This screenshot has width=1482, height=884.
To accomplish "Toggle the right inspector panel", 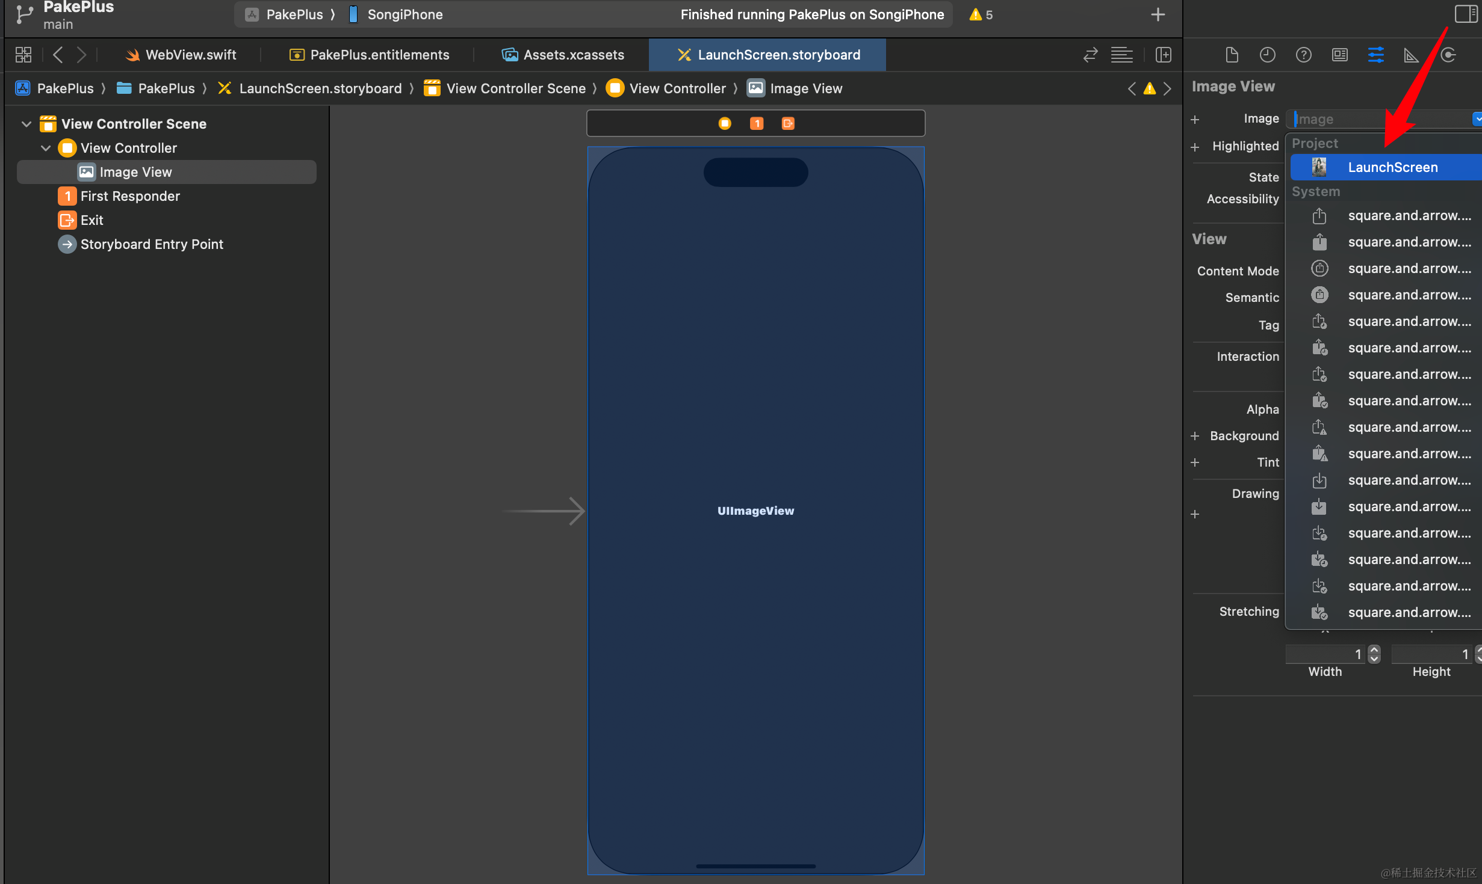I will tap(1465, 14).
